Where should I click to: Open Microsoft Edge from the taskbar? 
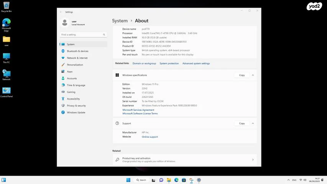(176, 180)
